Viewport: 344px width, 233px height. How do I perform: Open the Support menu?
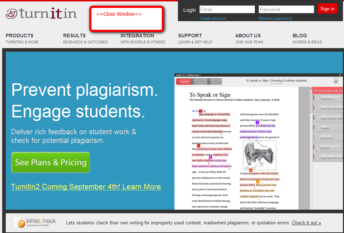pos(195,39)
